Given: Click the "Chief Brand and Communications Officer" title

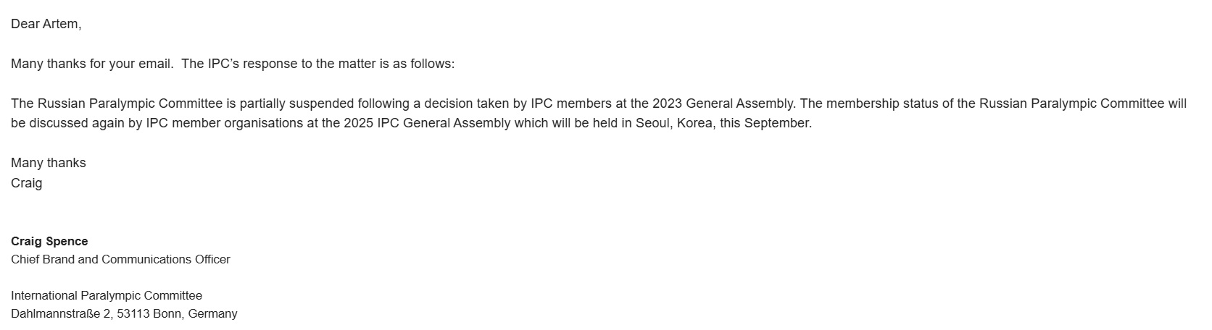Looking at the screenshot, I should (120, 259).
